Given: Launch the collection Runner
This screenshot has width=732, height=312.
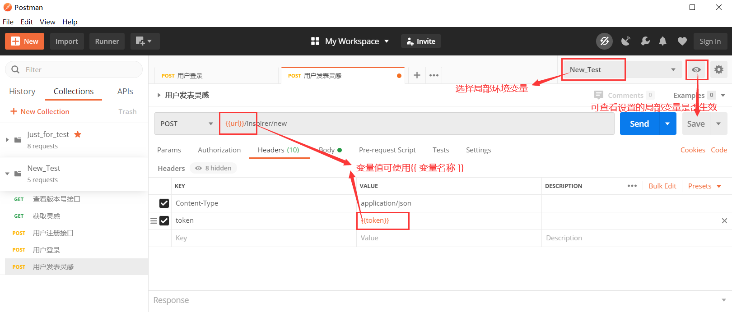Looking at the screenshot, I should coord(107,41).
